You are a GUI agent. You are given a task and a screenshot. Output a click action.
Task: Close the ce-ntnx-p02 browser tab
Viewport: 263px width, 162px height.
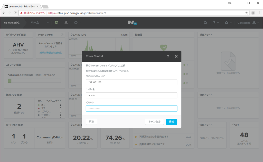click(38, 6)
